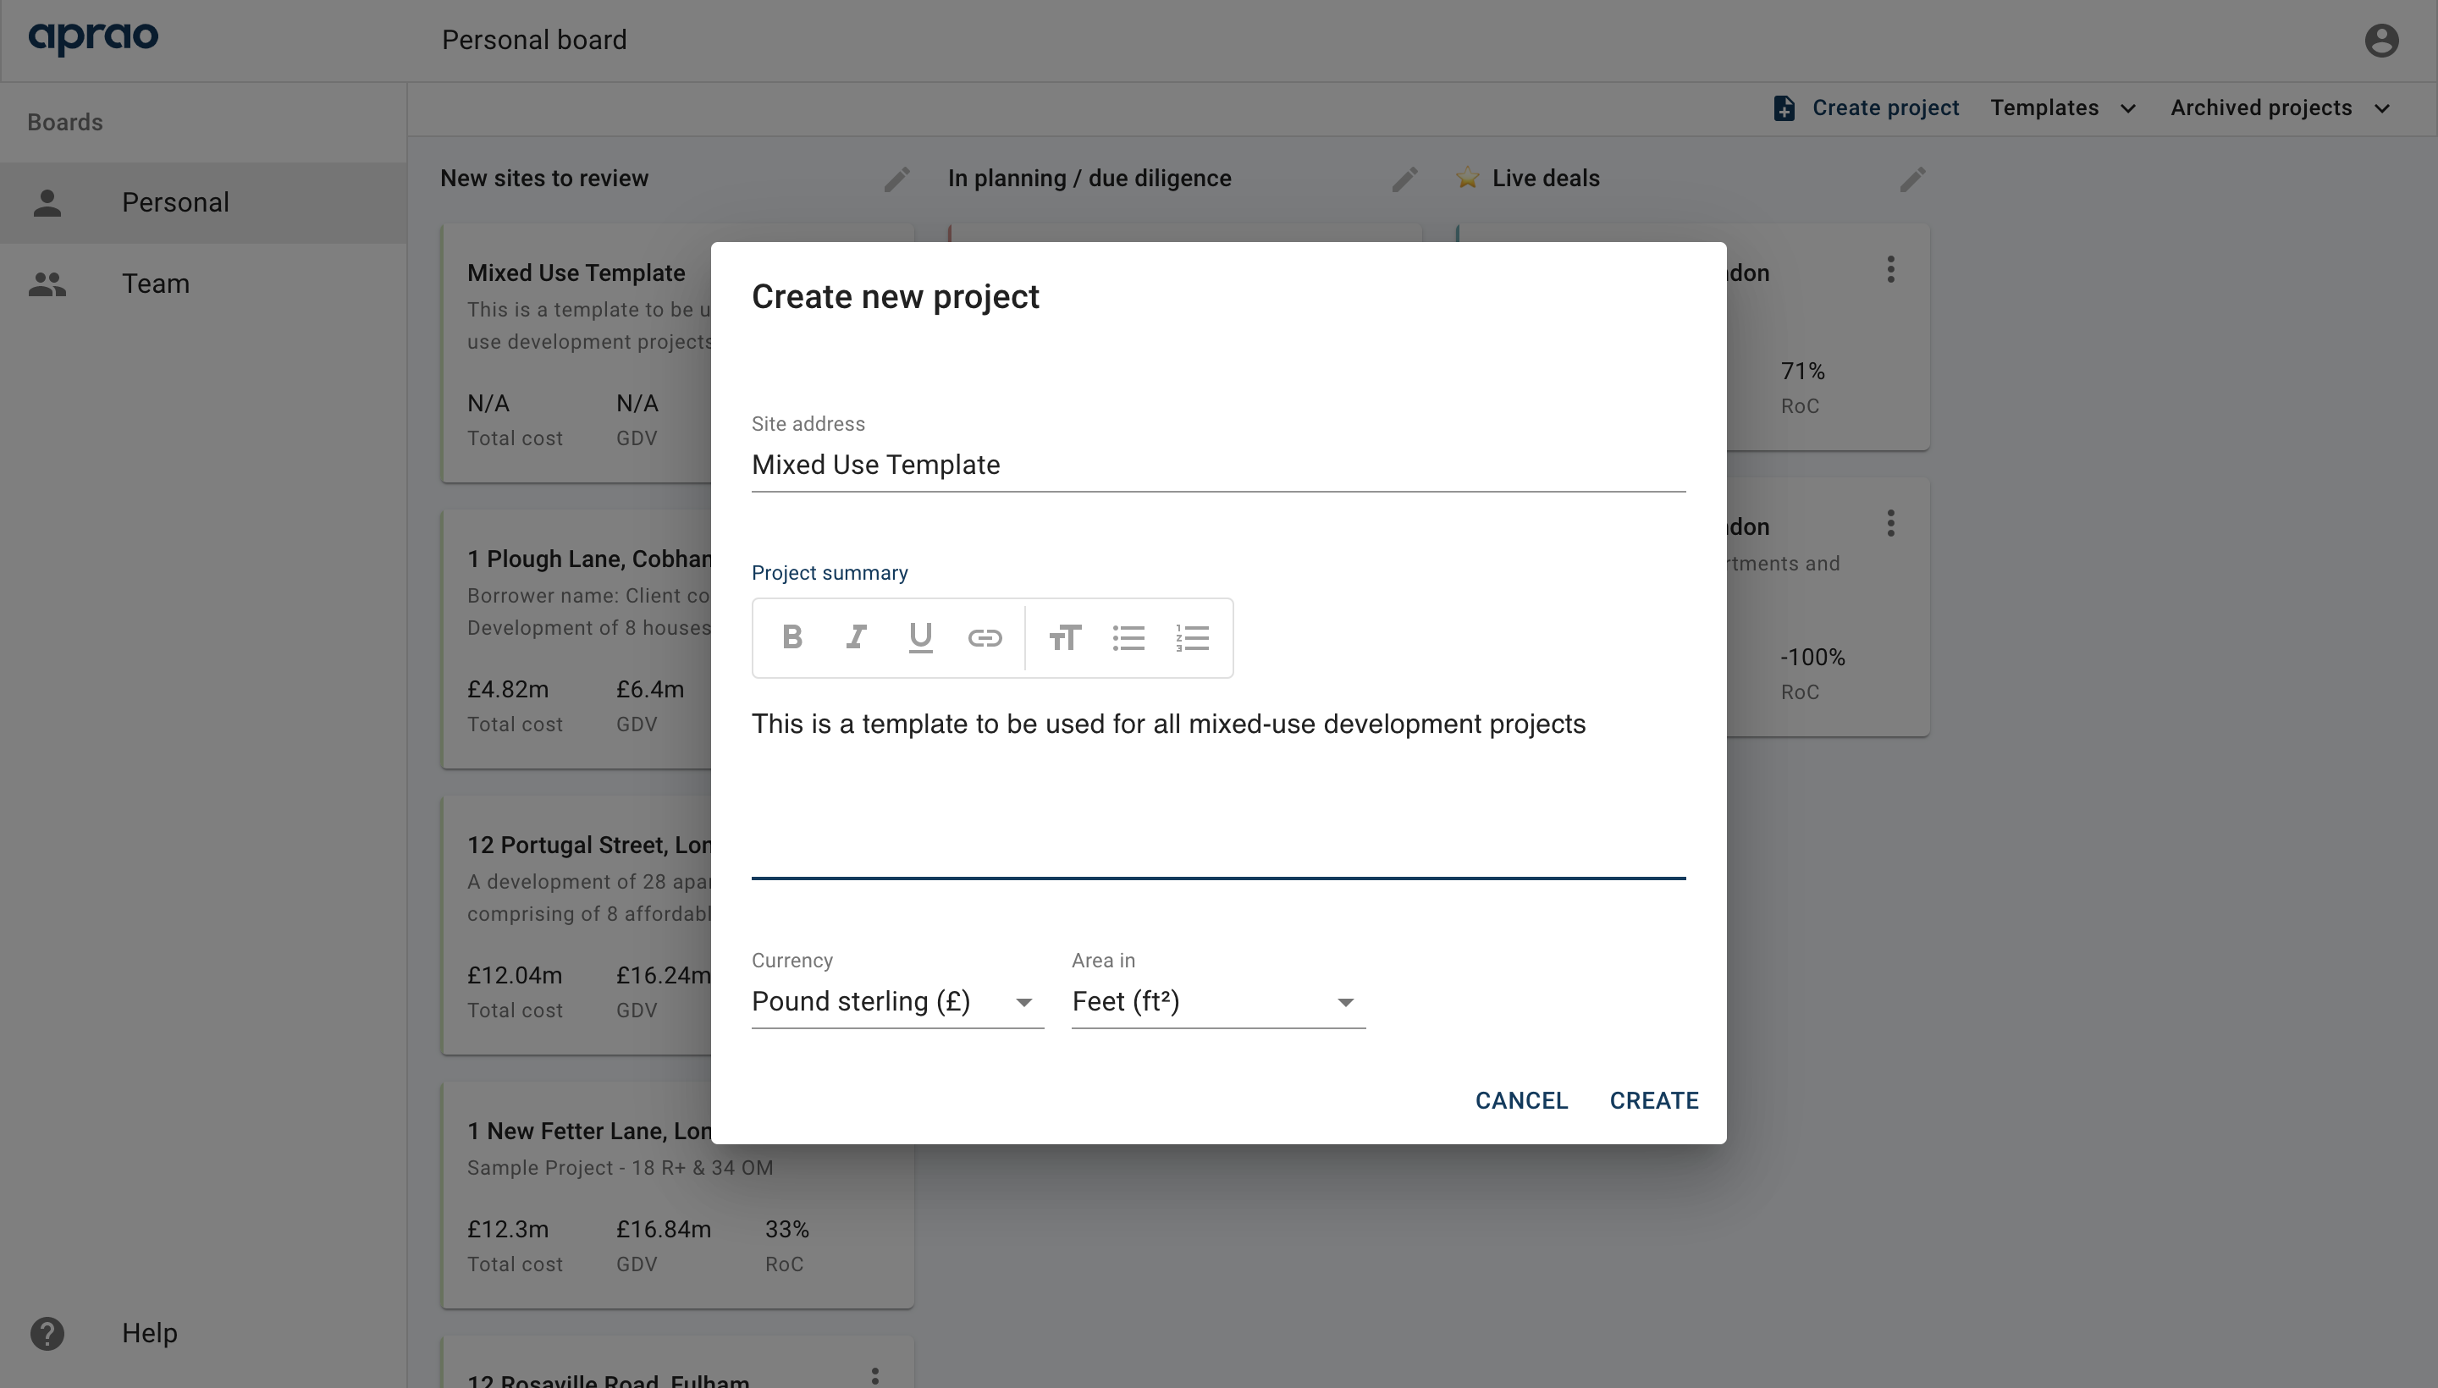Click the CREATE button
Viewport: 2438px width, 1388px height.
click(1654, 1100)
